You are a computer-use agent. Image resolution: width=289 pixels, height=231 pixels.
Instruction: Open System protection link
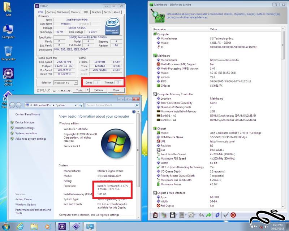26,134
